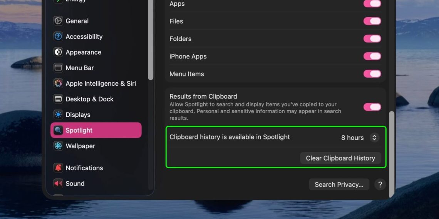439x219 pixels.
Task: Click the Desktop & Dock icon
Action: [58, 99]
